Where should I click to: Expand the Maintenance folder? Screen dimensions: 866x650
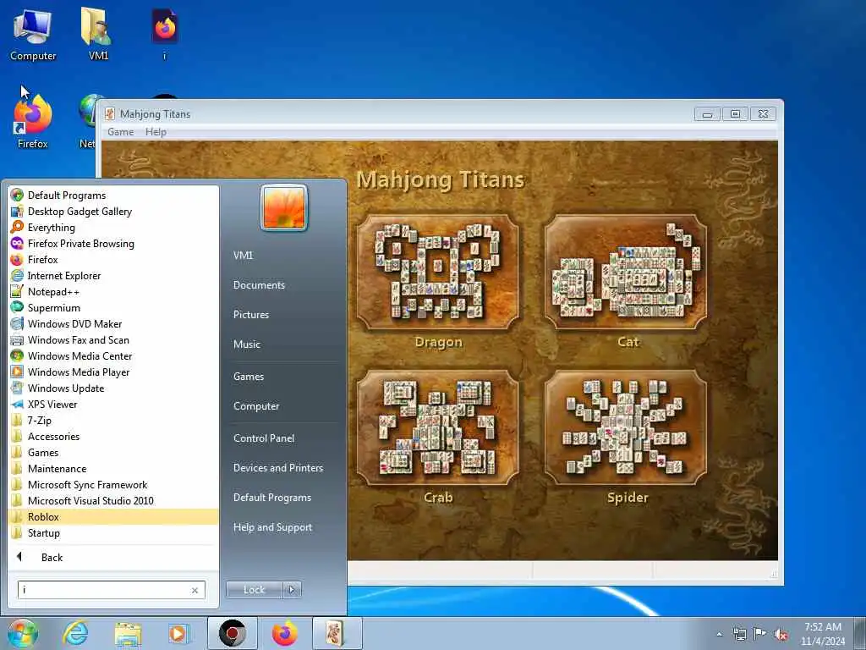click(x=113, y=468)
